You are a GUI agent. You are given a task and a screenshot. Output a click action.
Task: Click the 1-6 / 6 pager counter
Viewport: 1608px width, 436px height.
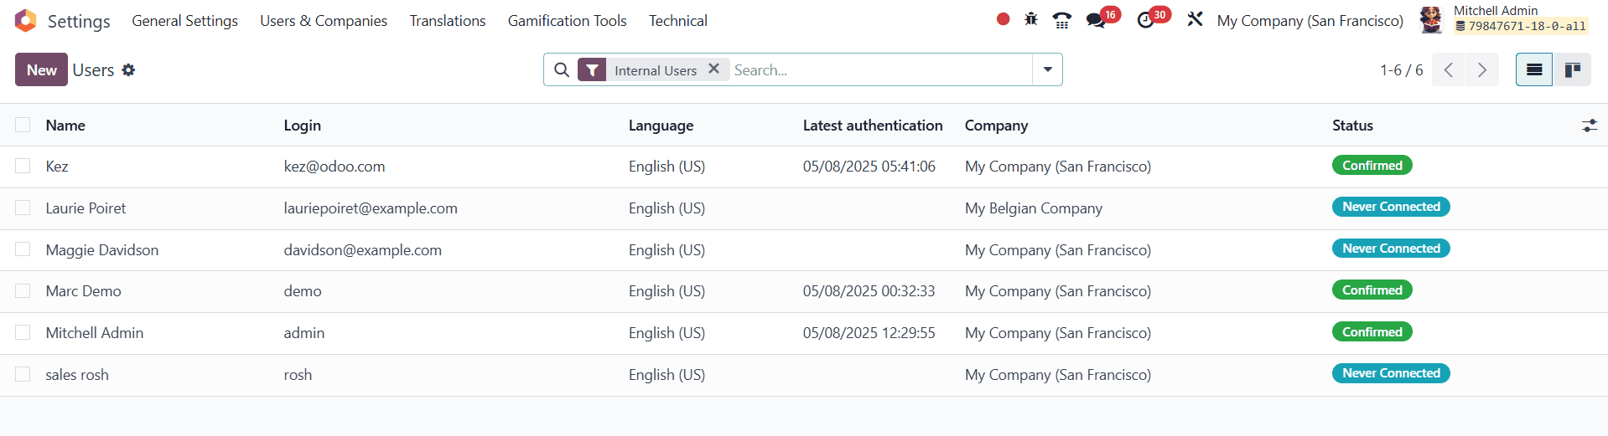pyautogui.click(x=1402, y=70)
